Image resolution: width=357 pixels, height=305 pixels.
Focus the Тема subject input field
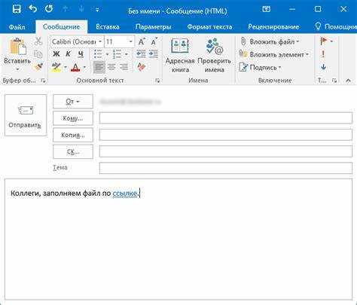point(226,168)
